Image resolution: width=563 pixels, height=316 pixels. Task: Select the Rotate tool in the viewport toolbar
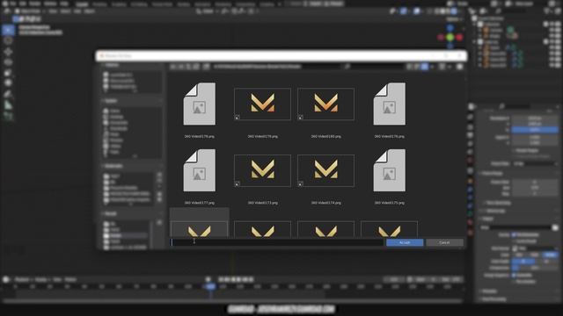(x=8, y=62)
